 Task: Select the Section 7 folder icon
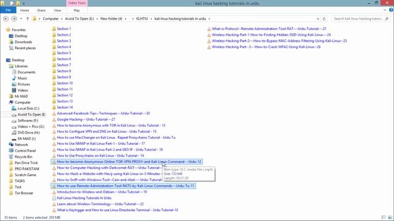(x=54, y=65)
